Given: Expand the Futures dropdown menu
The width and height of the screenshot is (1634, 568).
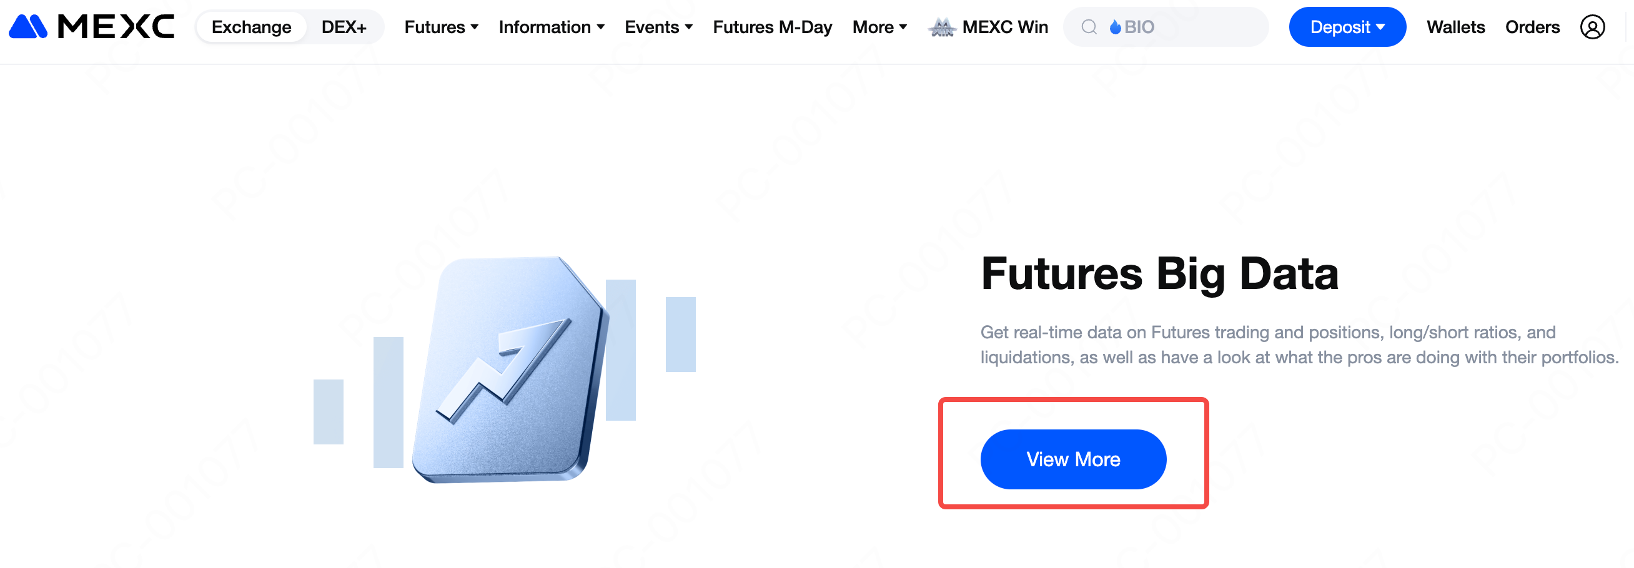Looking at the screenshot, I should (441, 27).
